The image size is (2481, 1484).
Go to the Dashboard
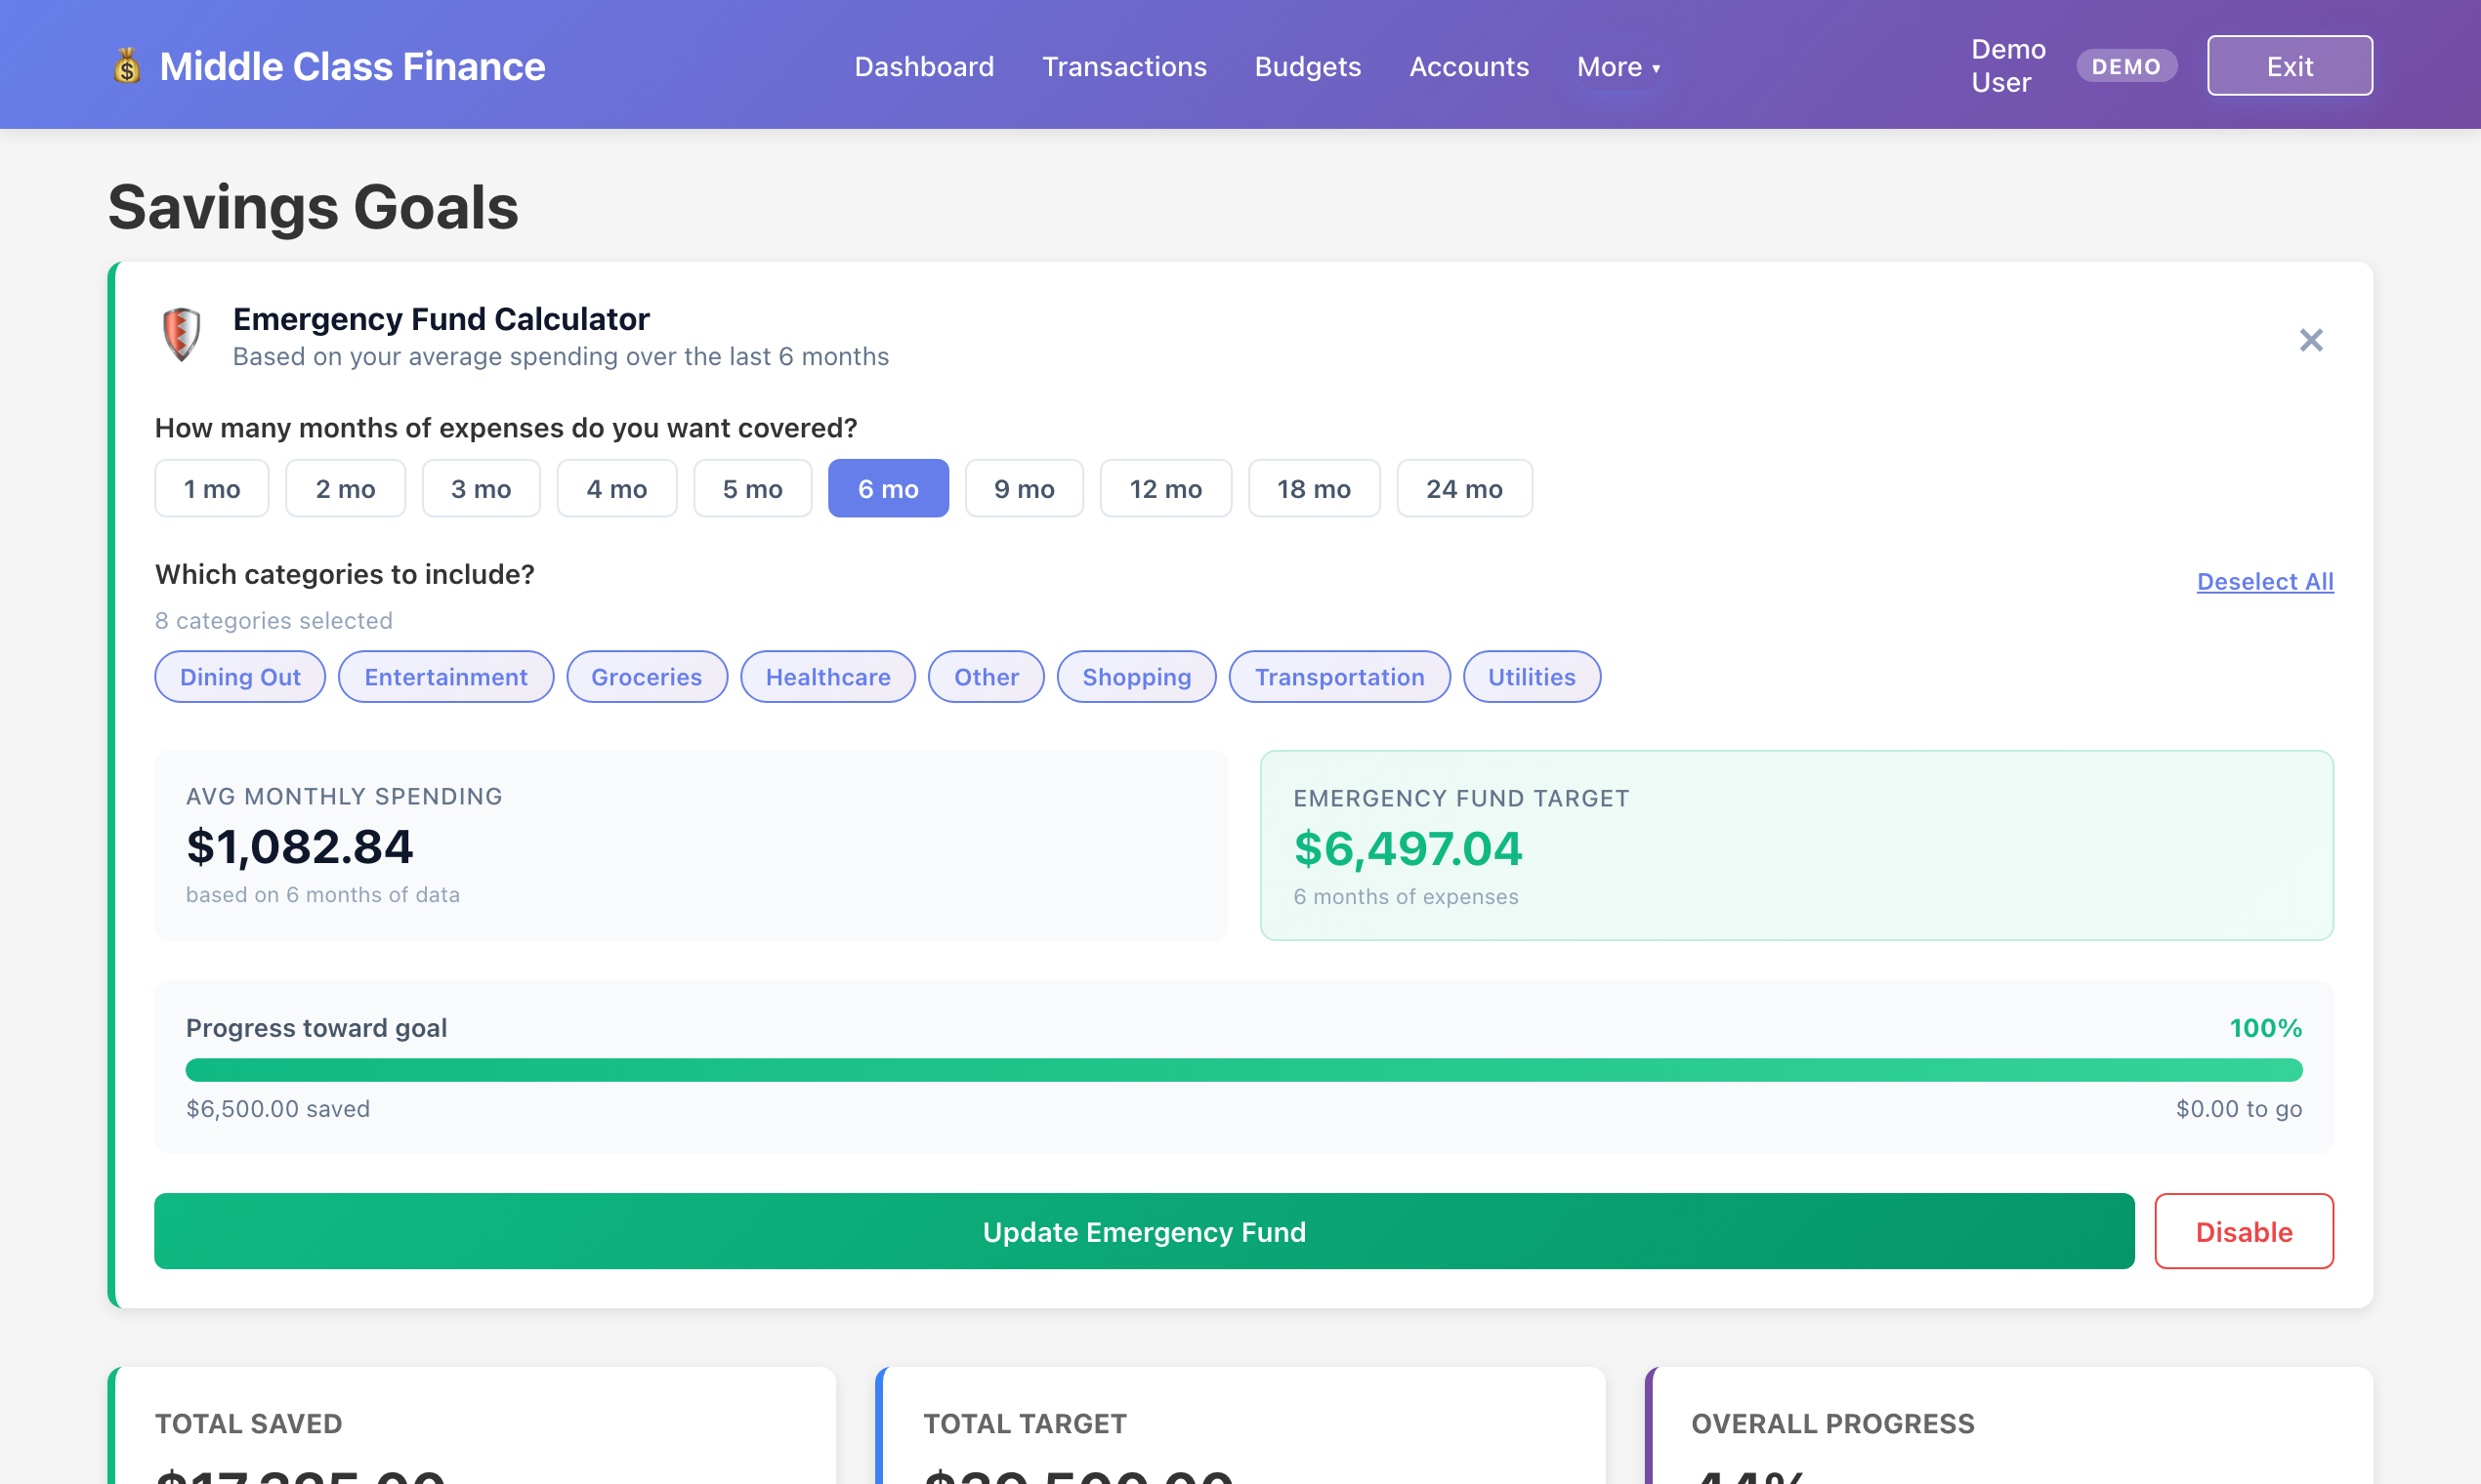pyautogui.click(x=924, y=66)
